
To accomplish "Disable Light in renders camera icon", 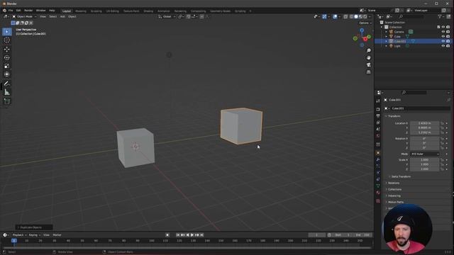I will [448, 46].
